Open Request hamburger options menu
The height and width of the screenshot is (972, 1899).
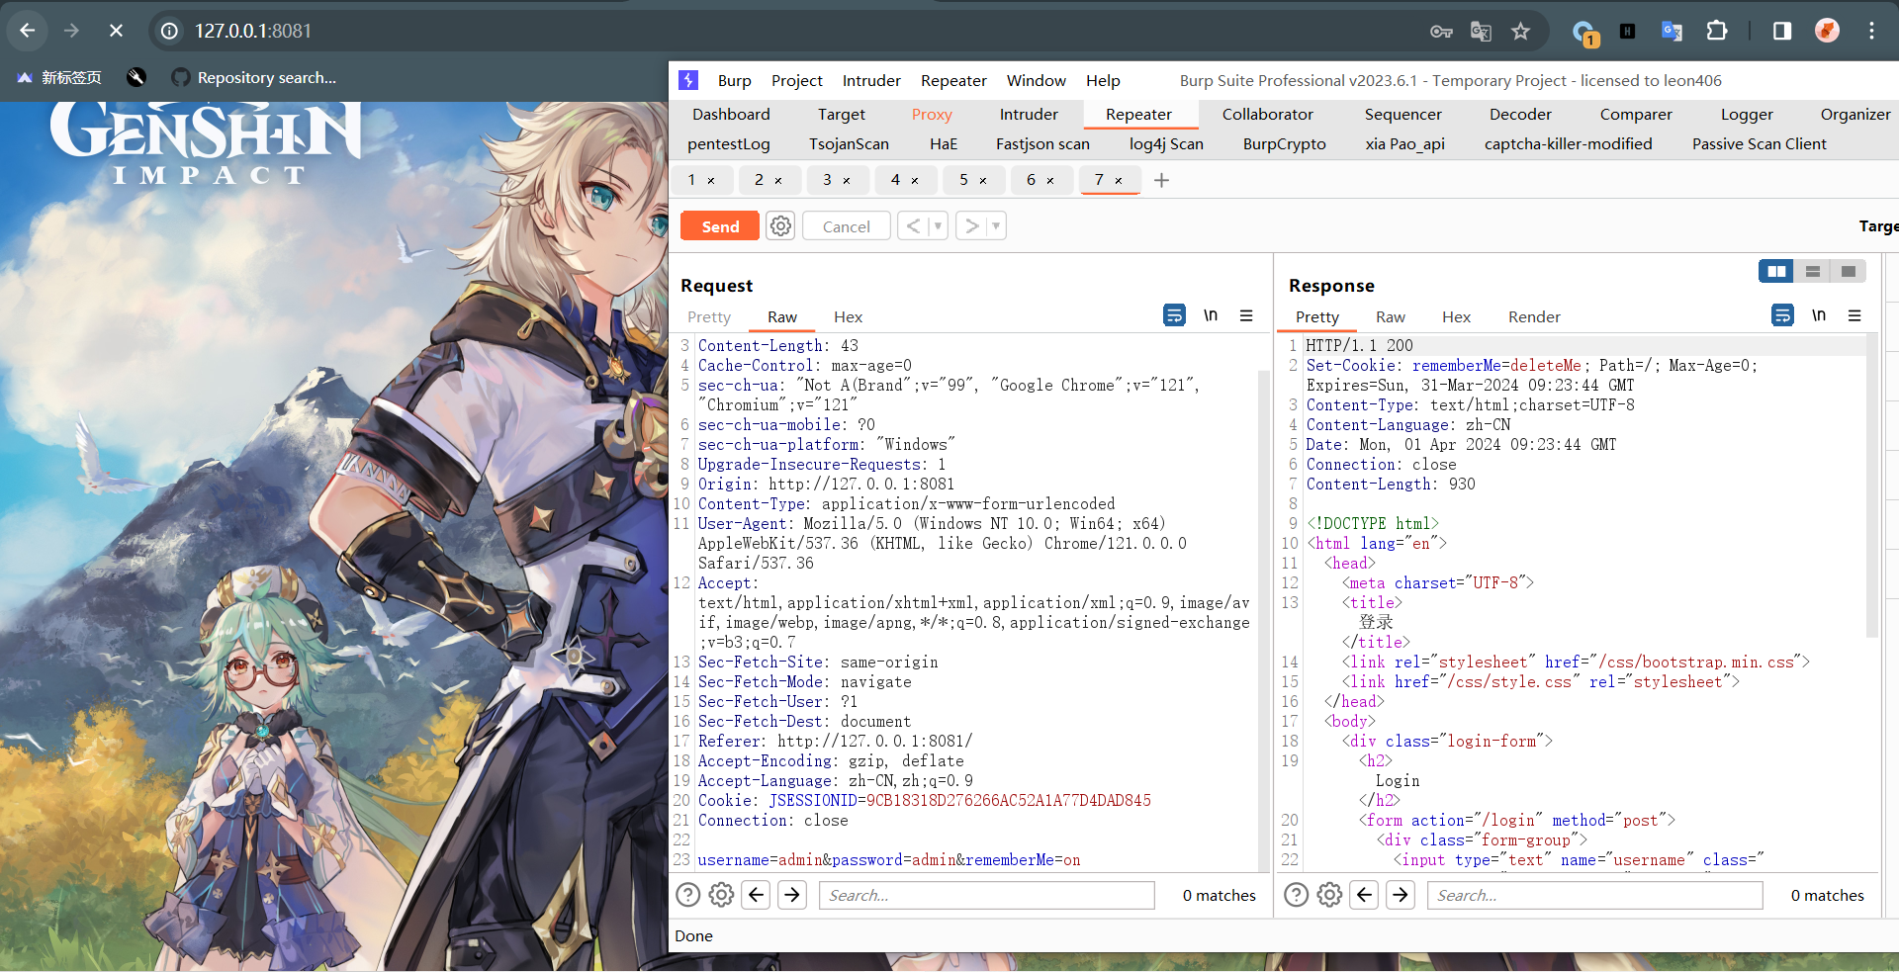click(x=1246, y=315)
